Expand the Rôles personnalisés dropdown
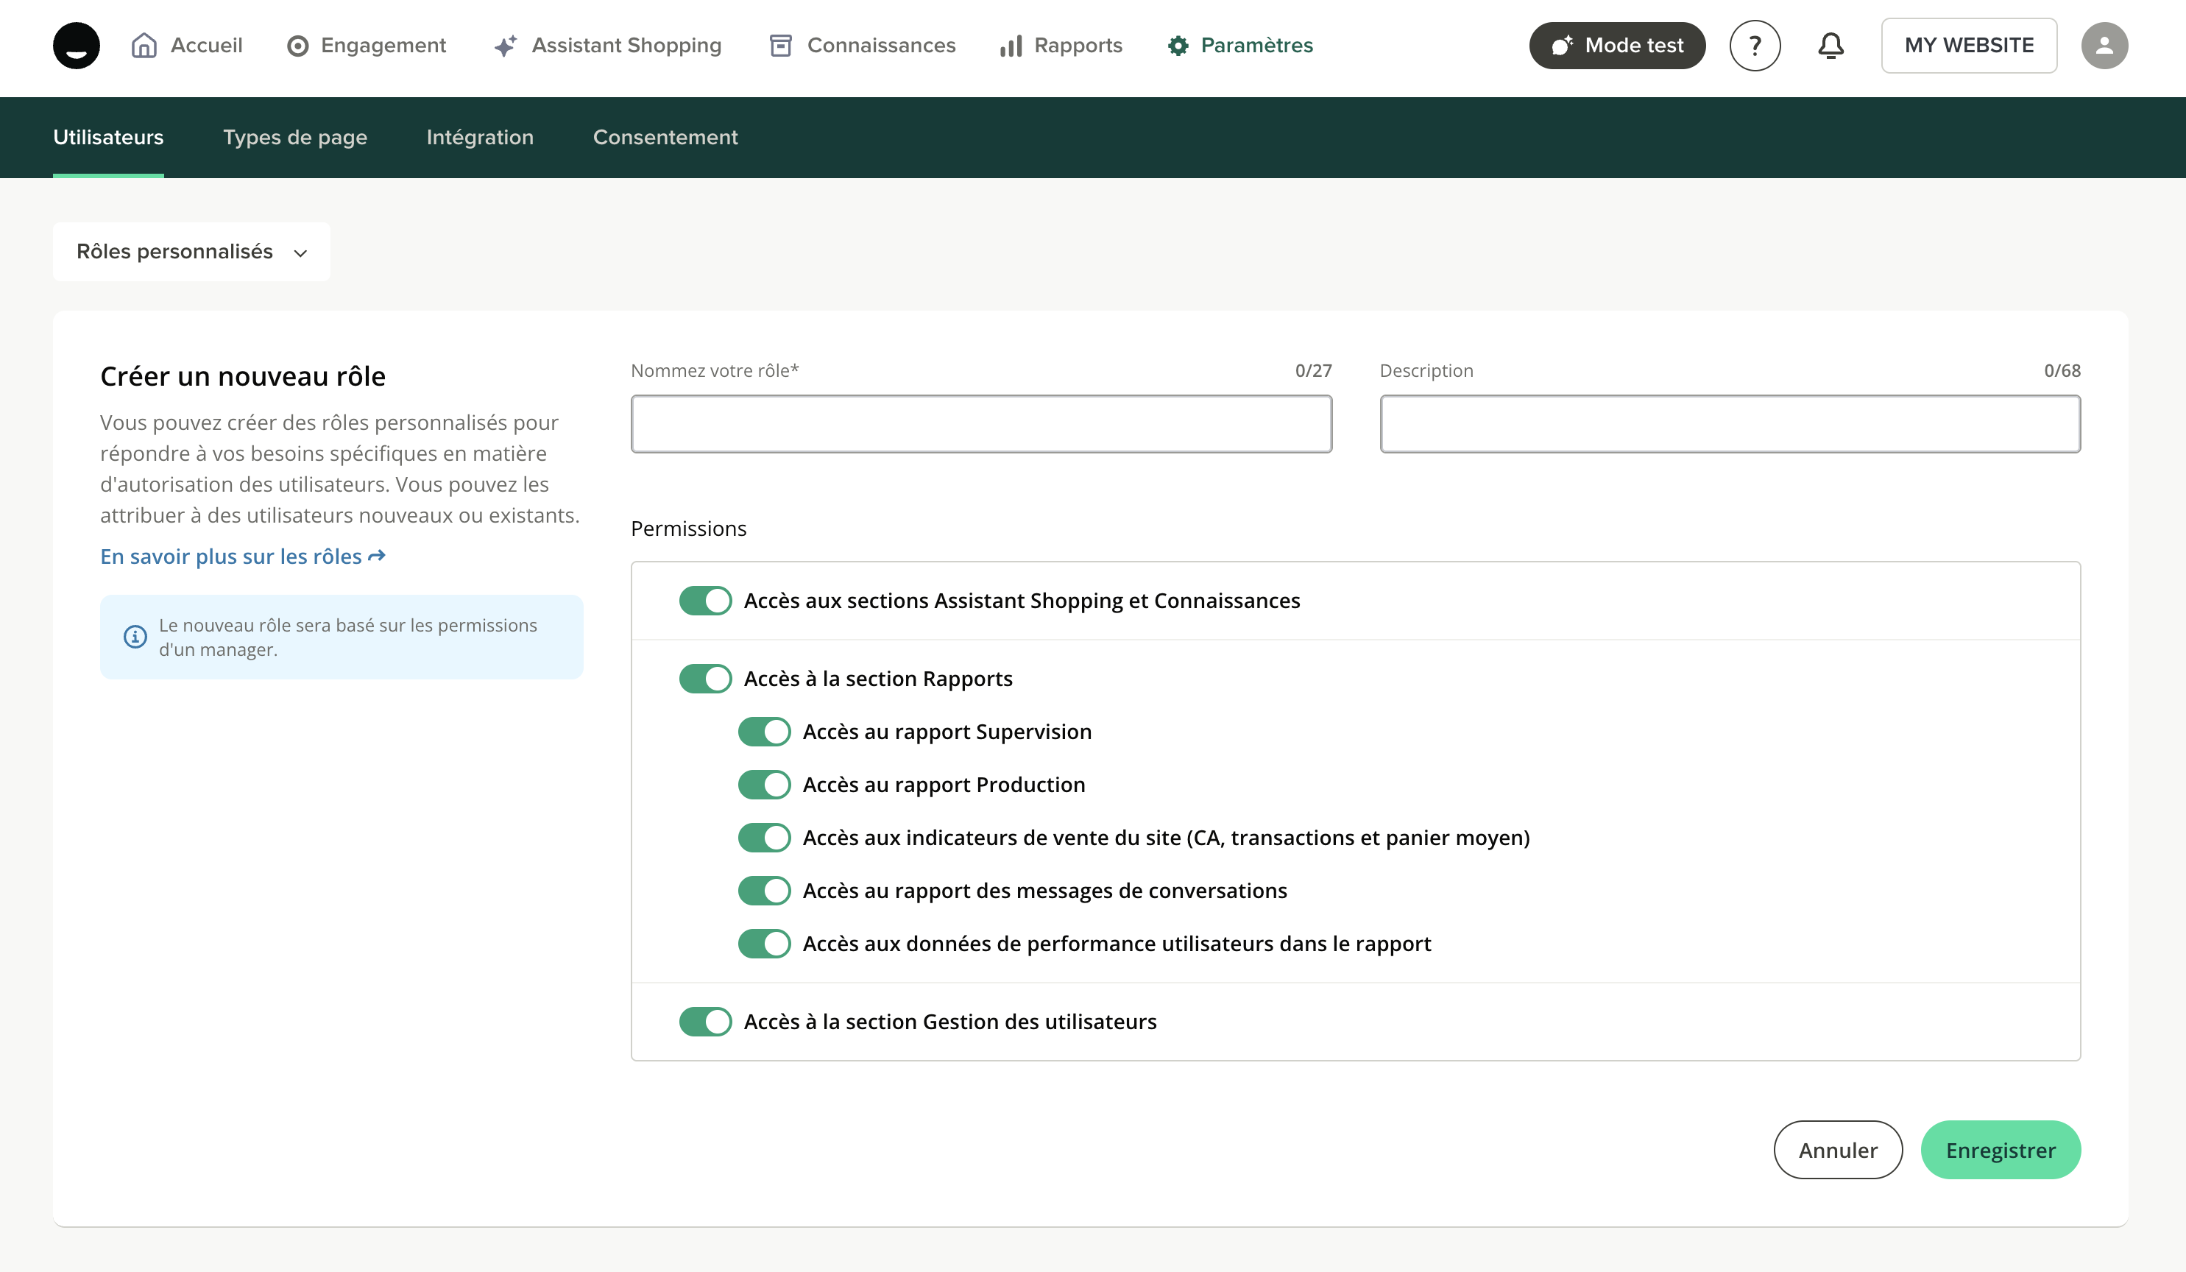The width and height of the screenshot is (2186, 1272). [x=191, y=252]
